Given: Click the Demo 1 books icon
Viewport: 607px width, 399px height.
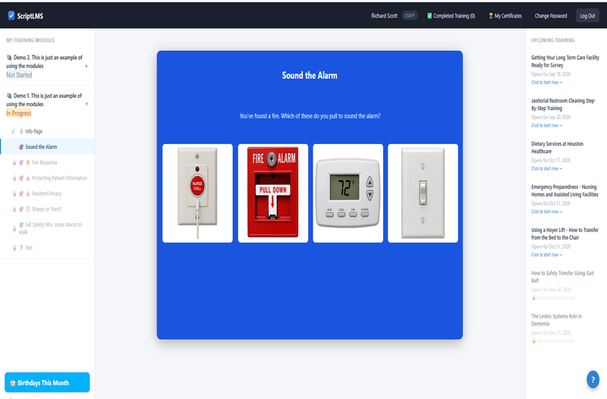Looking at the screenshot, I should [x=9, y=96].
